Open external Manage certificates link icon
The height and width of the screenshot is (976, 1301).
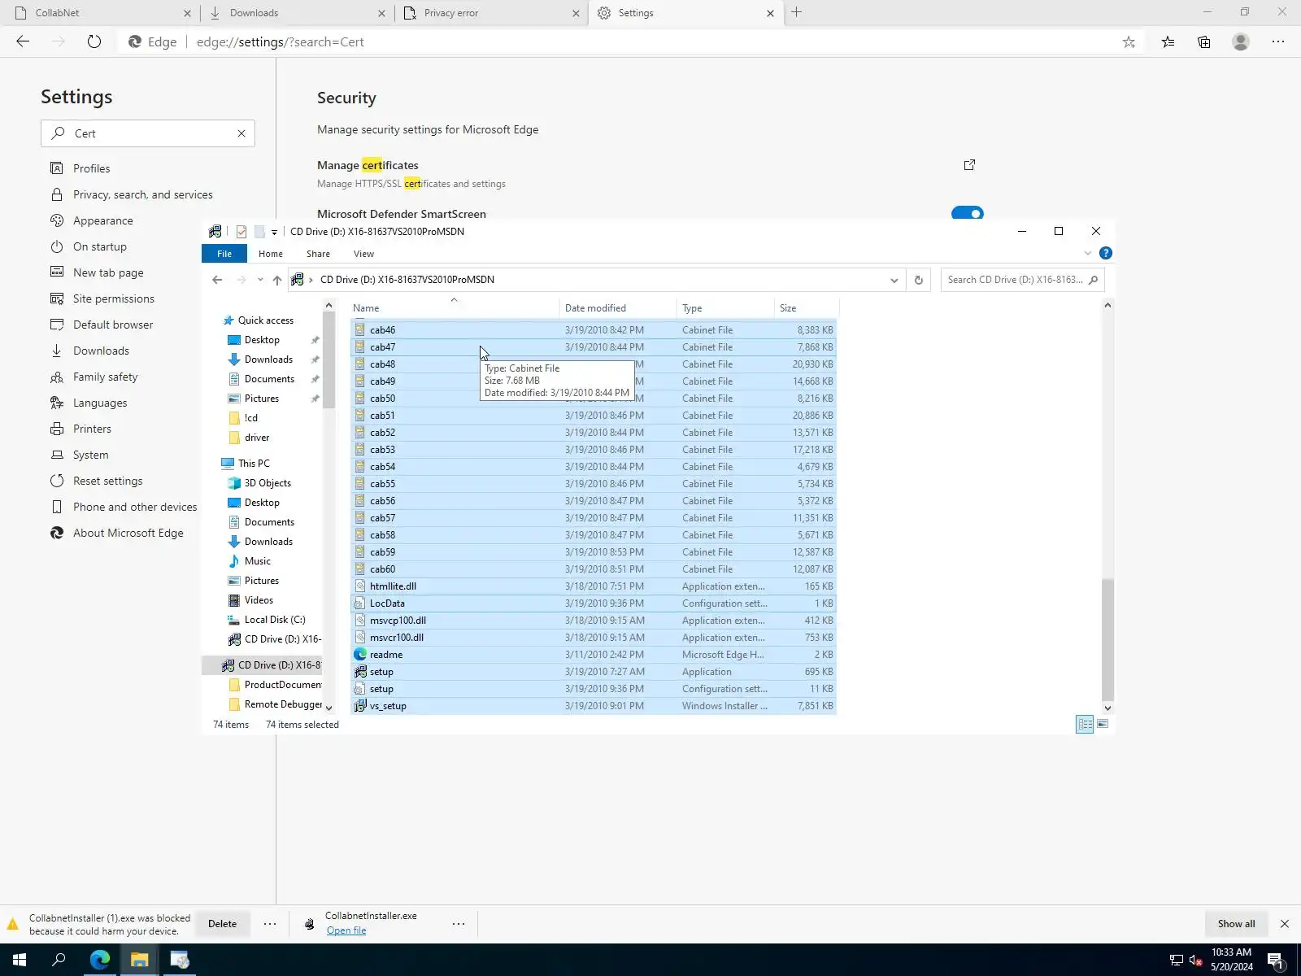[x=969, y=165]
